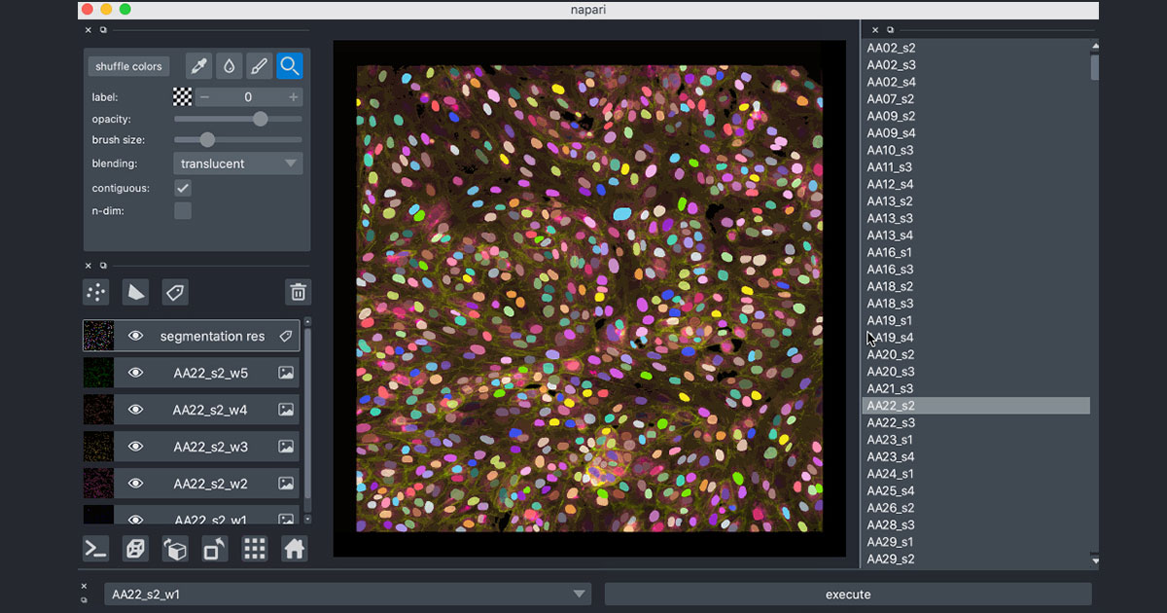Image resolution: width=1167 pixels, height=613 pixels.
Task: Click the execute button
Action: 848,594
